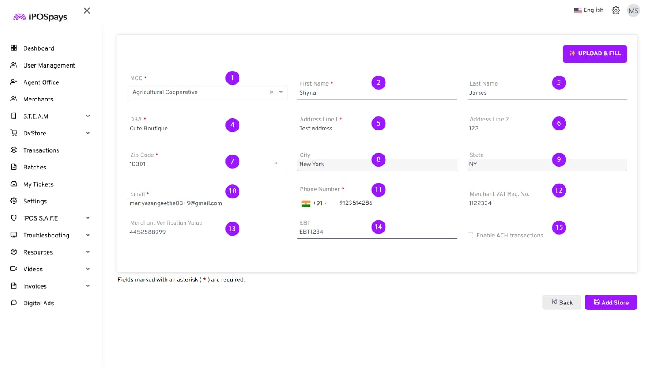The image size is (653, 367).
Task: Click the Digital Ads chat bubble icon
Action: coord(14,303)
